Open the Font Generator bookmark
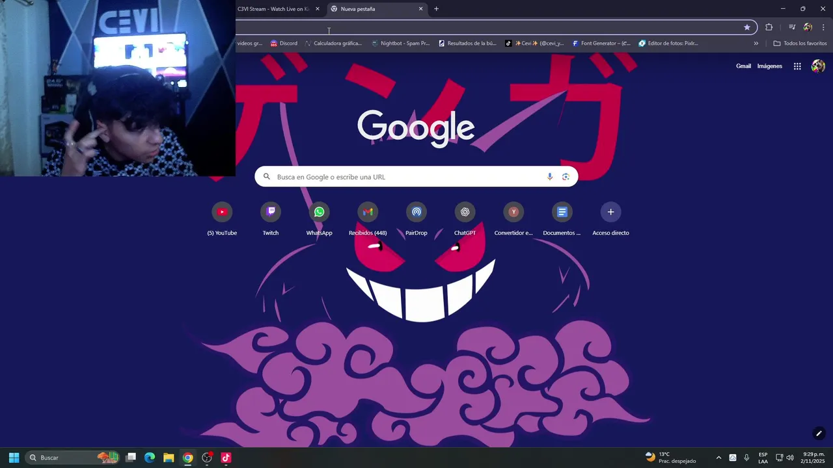The height and width of the screenshot is (468, 833). (x=601, y=44)
